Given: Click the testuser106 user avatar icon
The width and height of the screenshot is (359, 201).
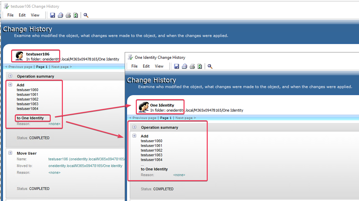Looking at the screenshot, I should [19, 56].
